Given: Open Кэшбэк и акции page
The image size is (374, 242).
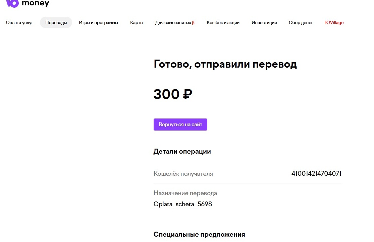Looking at the screenshot, I should tap(223, 23).
